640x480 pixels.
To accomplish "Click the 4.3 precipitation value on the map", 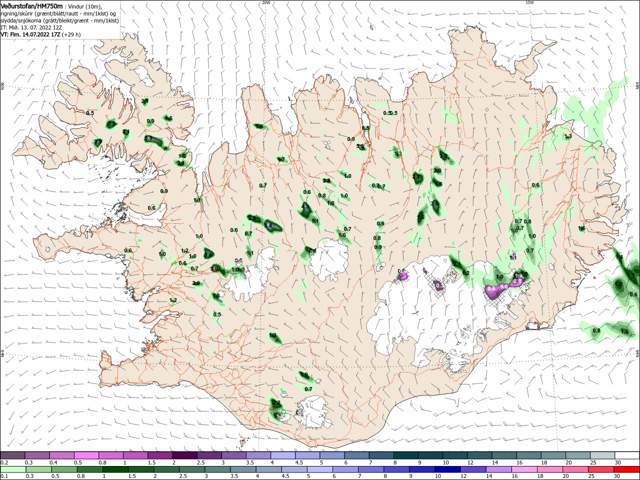I will (x=305, y=206).
